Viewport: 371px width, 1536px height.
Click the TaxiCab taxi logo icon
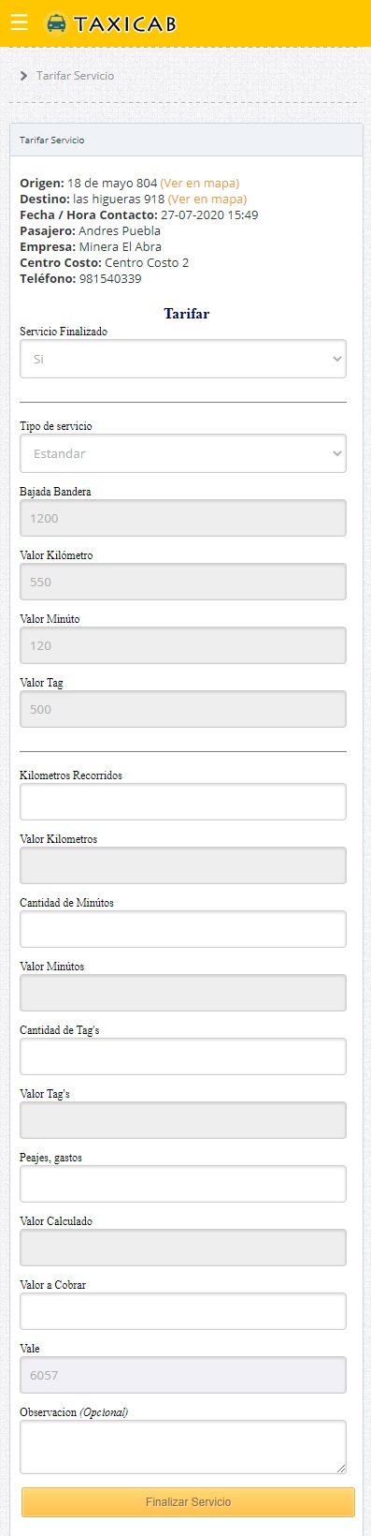(56, 23)
